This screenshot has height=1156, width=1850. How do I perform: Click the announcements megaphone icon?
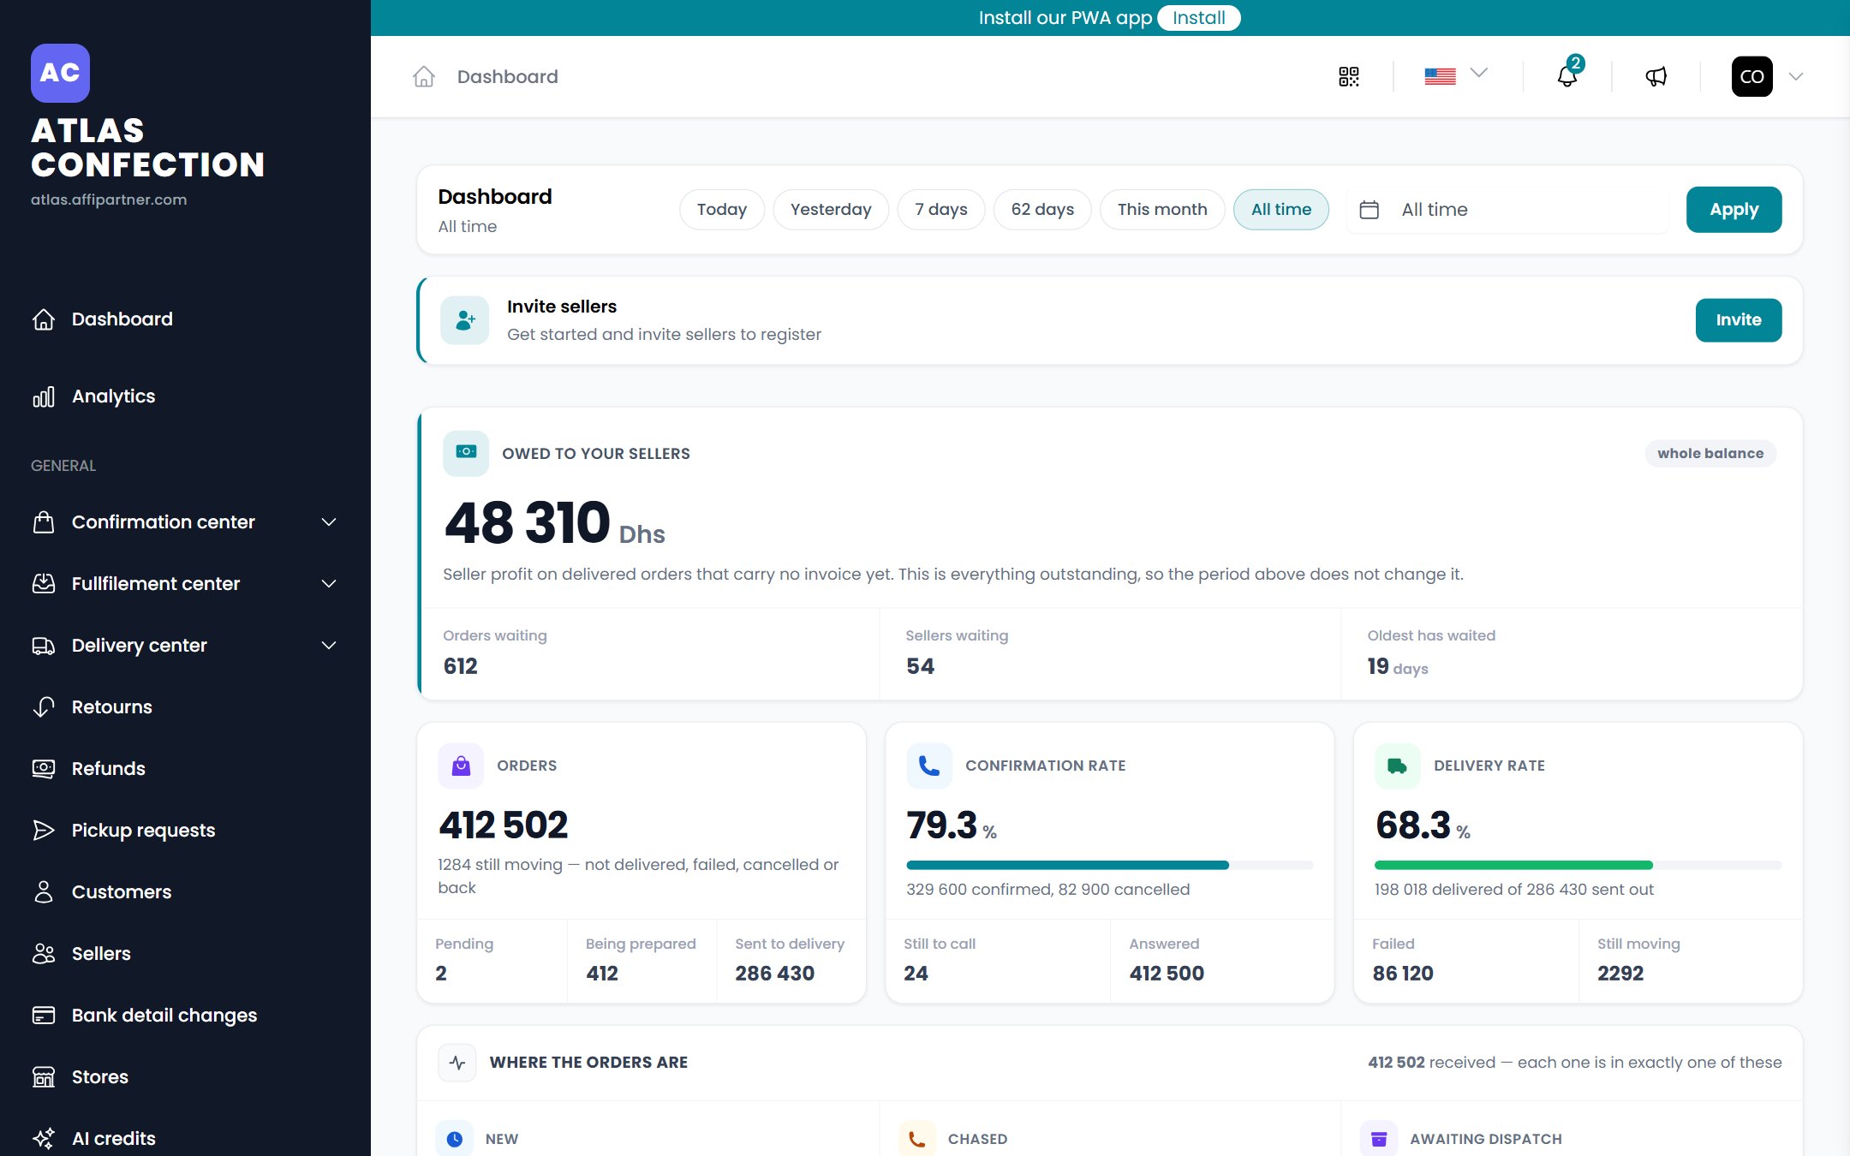coord(1656,77)
